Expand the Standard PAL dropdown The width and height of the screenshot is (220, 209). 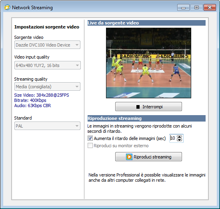pyautogui.click(x=48, y=126)
